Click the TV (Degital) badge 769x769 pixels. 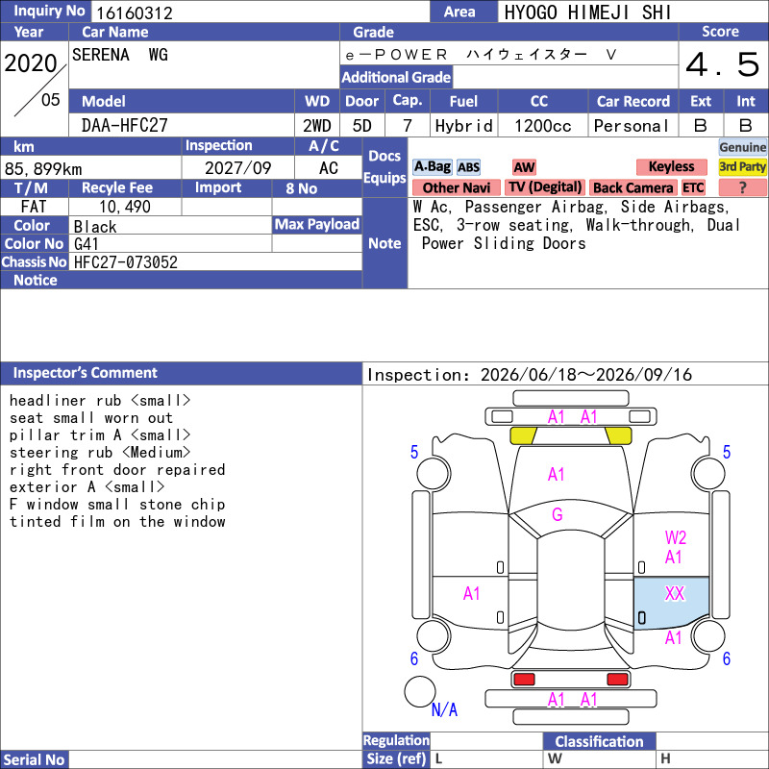point(545,187)
